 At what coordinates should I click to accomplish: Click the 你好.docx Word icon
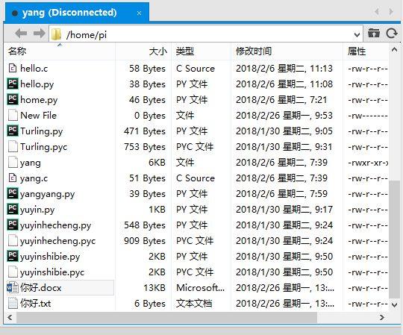[13, 288]
